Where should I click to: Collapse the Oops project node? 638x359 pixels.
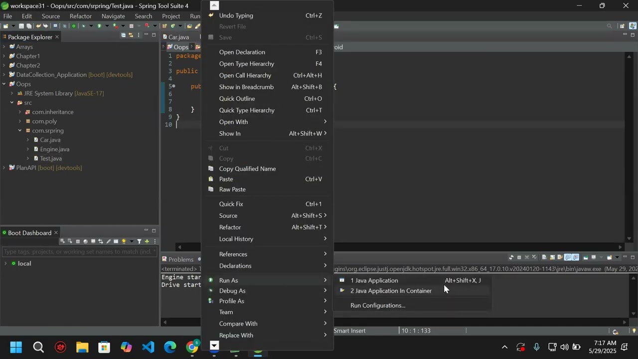(x=4, y=84)
